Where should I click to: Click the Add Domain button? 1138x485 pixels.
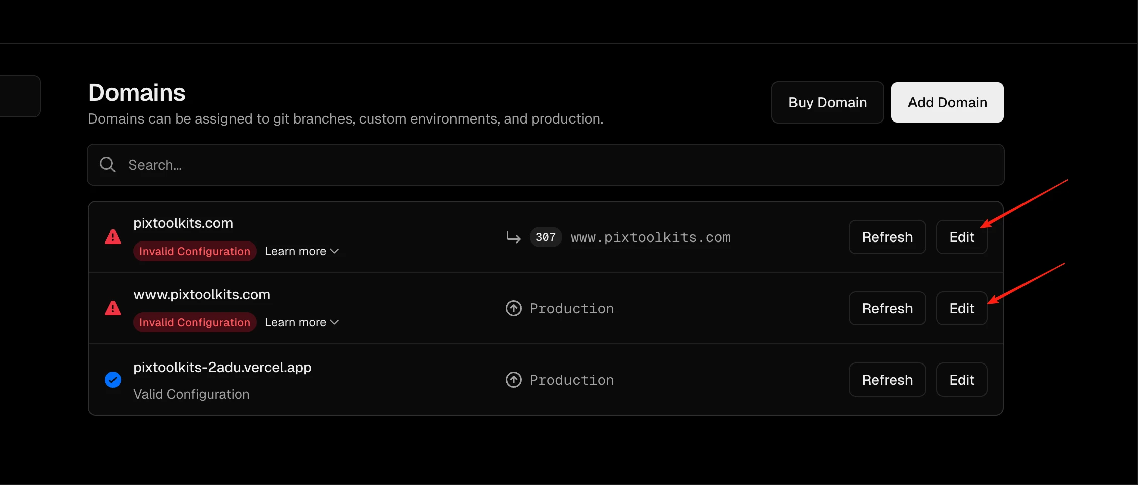[947, 102]
